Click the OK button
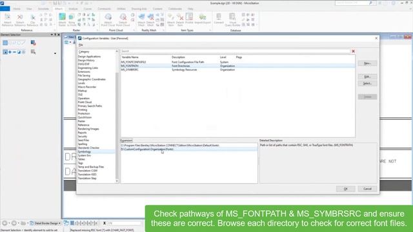The width and height of the screenshot is (413, 232). coord(346,189)
